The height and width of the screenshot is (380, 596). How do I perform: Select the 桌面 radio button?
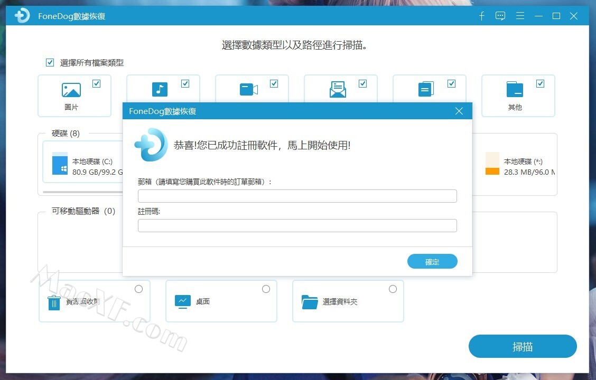point(266,289)
